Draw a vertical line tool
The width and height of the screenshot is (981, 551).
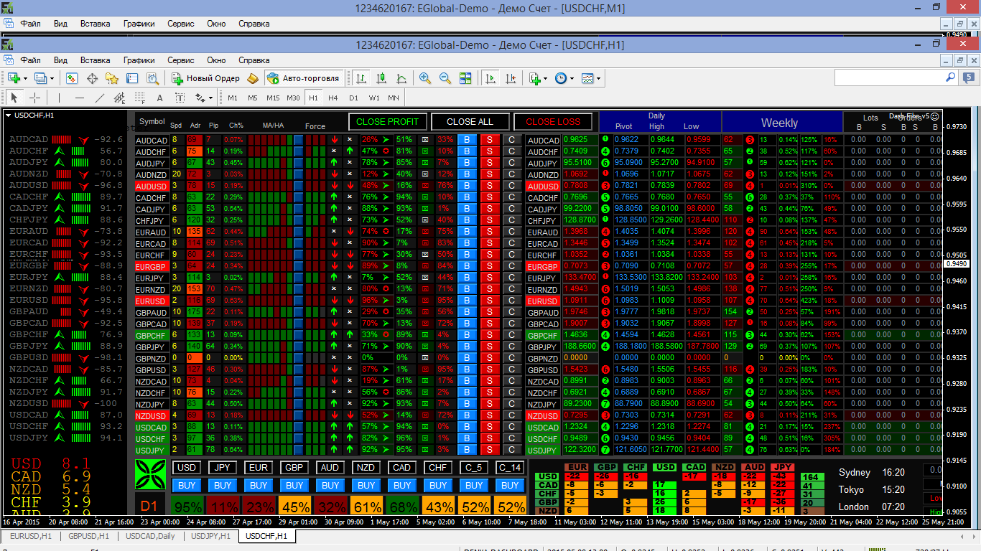click(59, 98)
